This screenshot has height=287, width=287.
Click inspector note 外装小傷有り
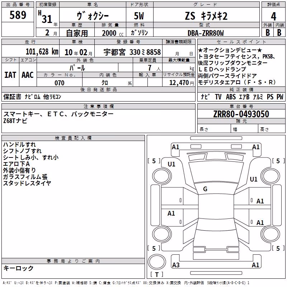click(19, 170)
